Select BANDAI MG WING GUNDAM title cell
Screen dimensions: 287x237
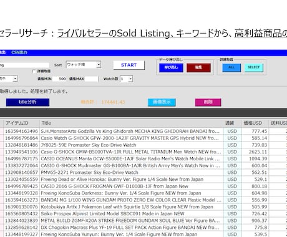[131, 200]
